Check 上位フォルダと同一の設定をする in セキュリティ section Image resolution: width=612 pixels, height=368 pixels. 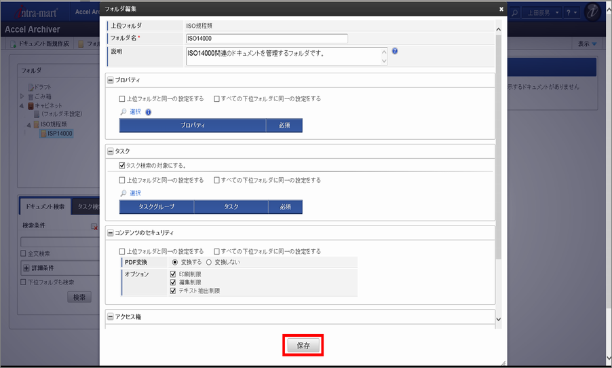(x=122, y=252)
